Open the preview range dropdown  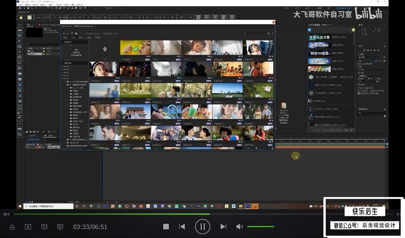point(372,70)
